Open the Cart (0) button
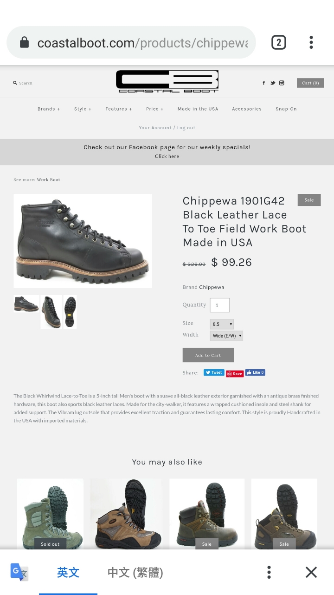Image resolution: width=334 pixels, height=595 pixels. (x=310, y=83)
